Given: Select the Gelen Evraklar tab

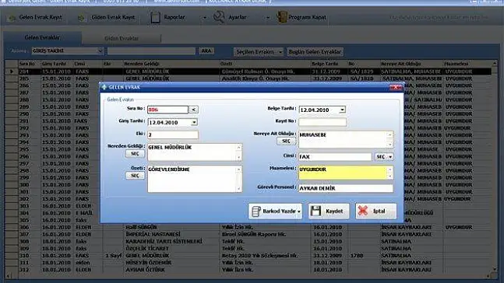Looking at the screenshot, I should 42,37.
